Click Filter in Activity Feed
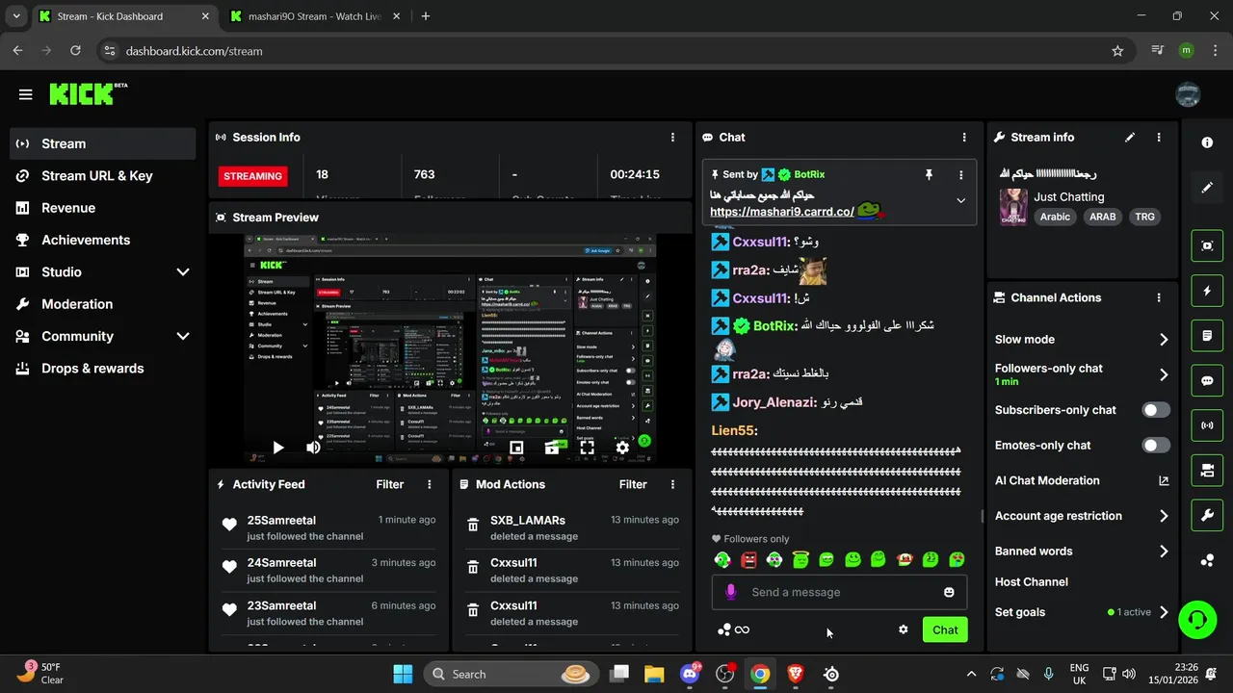The image size is (1233, 693). click(x=390, y=485)
